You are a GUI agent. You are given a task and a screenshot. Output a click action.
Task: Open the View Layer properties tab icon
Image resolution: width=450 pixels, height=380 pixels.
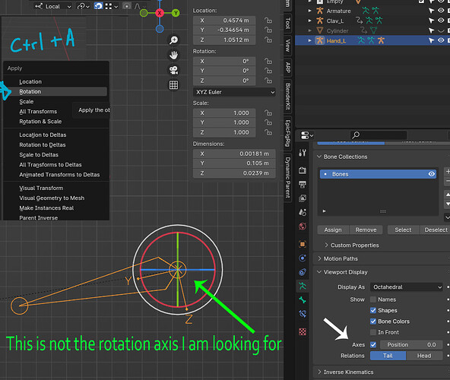tap(303, 198)
